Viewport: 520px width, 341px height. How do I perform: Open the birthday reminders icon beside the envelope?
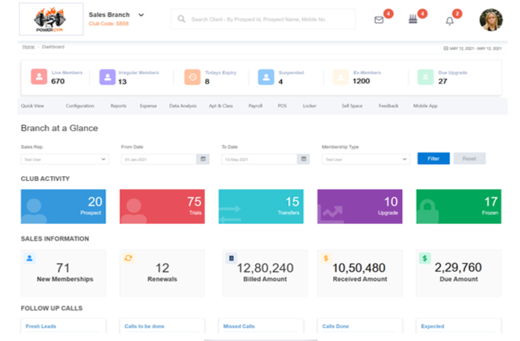[413, 19]
